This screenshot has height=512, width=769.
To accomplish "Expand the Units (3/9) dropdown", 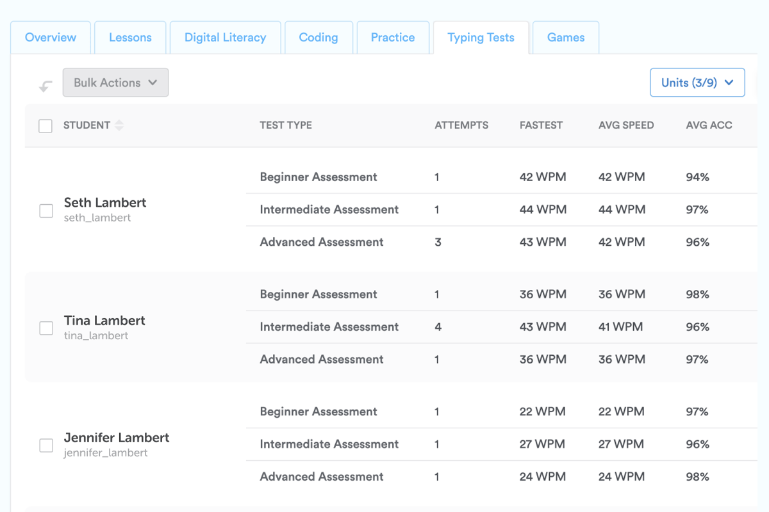I will [x=697, y=83].
